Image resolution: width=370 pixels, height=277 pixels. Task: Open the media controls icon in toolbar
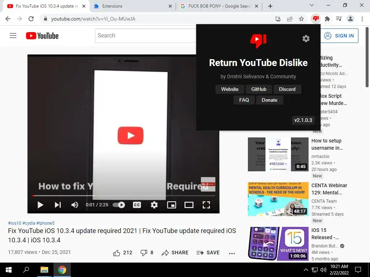pos(339,19)
